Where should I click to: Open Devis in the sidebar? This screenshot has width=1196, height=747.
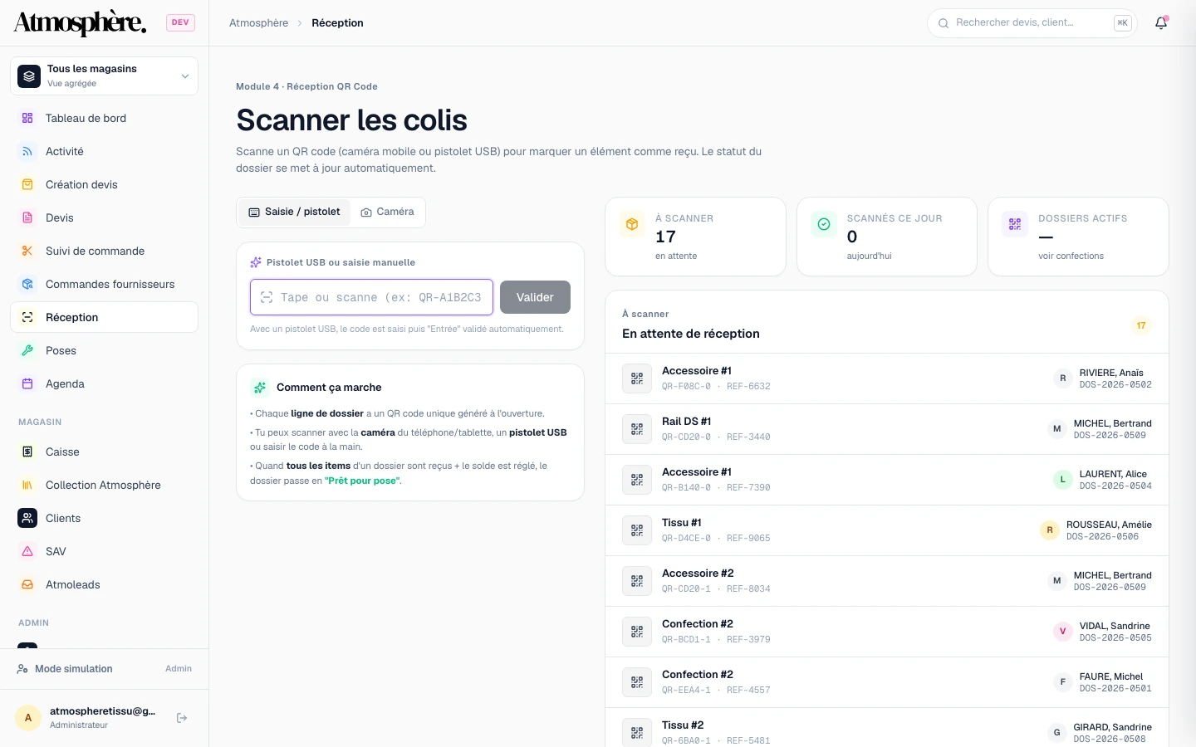click(x=104, y=217)
